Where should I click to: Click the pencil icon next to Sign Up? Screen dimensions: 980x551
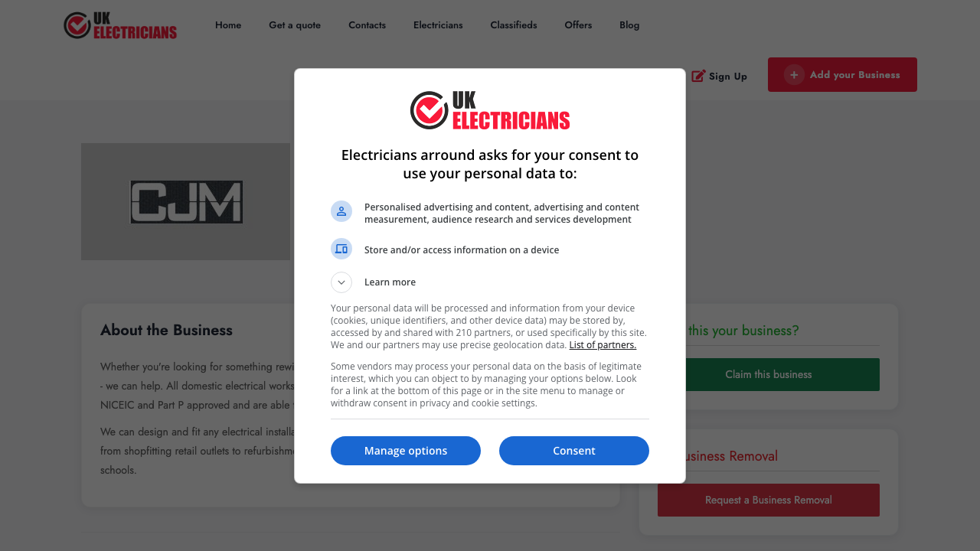click(697, 76)
